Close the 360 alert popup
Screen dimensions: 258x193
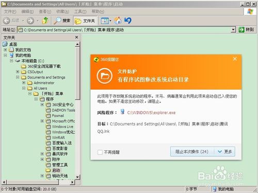[x=235, y=59]
